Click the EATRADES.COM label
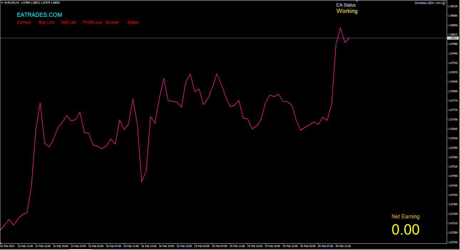Viewport: 460px width, 250px height. (39, 15)
